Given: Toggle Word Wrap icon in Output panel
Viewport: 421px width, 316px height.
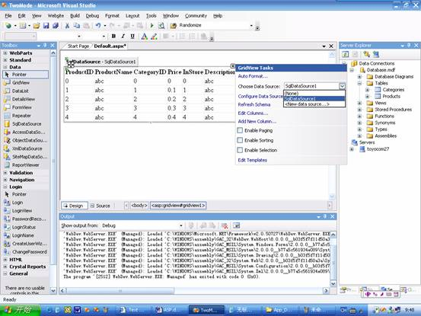Looking at the screenshot, I should 236,225.
